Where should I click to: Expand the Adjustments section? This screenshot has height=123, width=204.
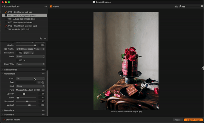pos(2,70)
